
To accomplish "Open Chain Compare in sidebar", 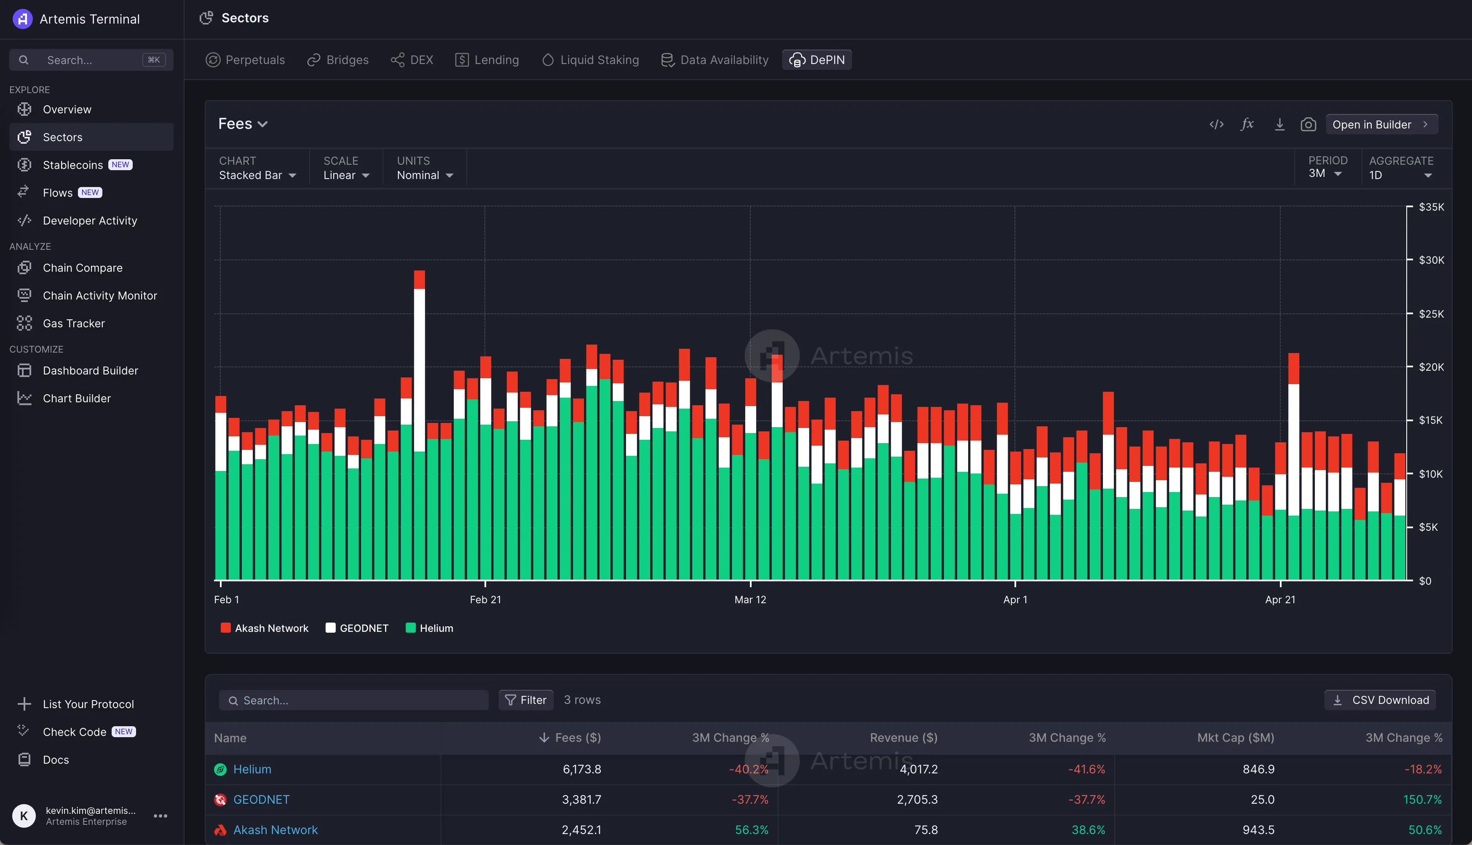I will pyautogui.click(x=83, y=267).
